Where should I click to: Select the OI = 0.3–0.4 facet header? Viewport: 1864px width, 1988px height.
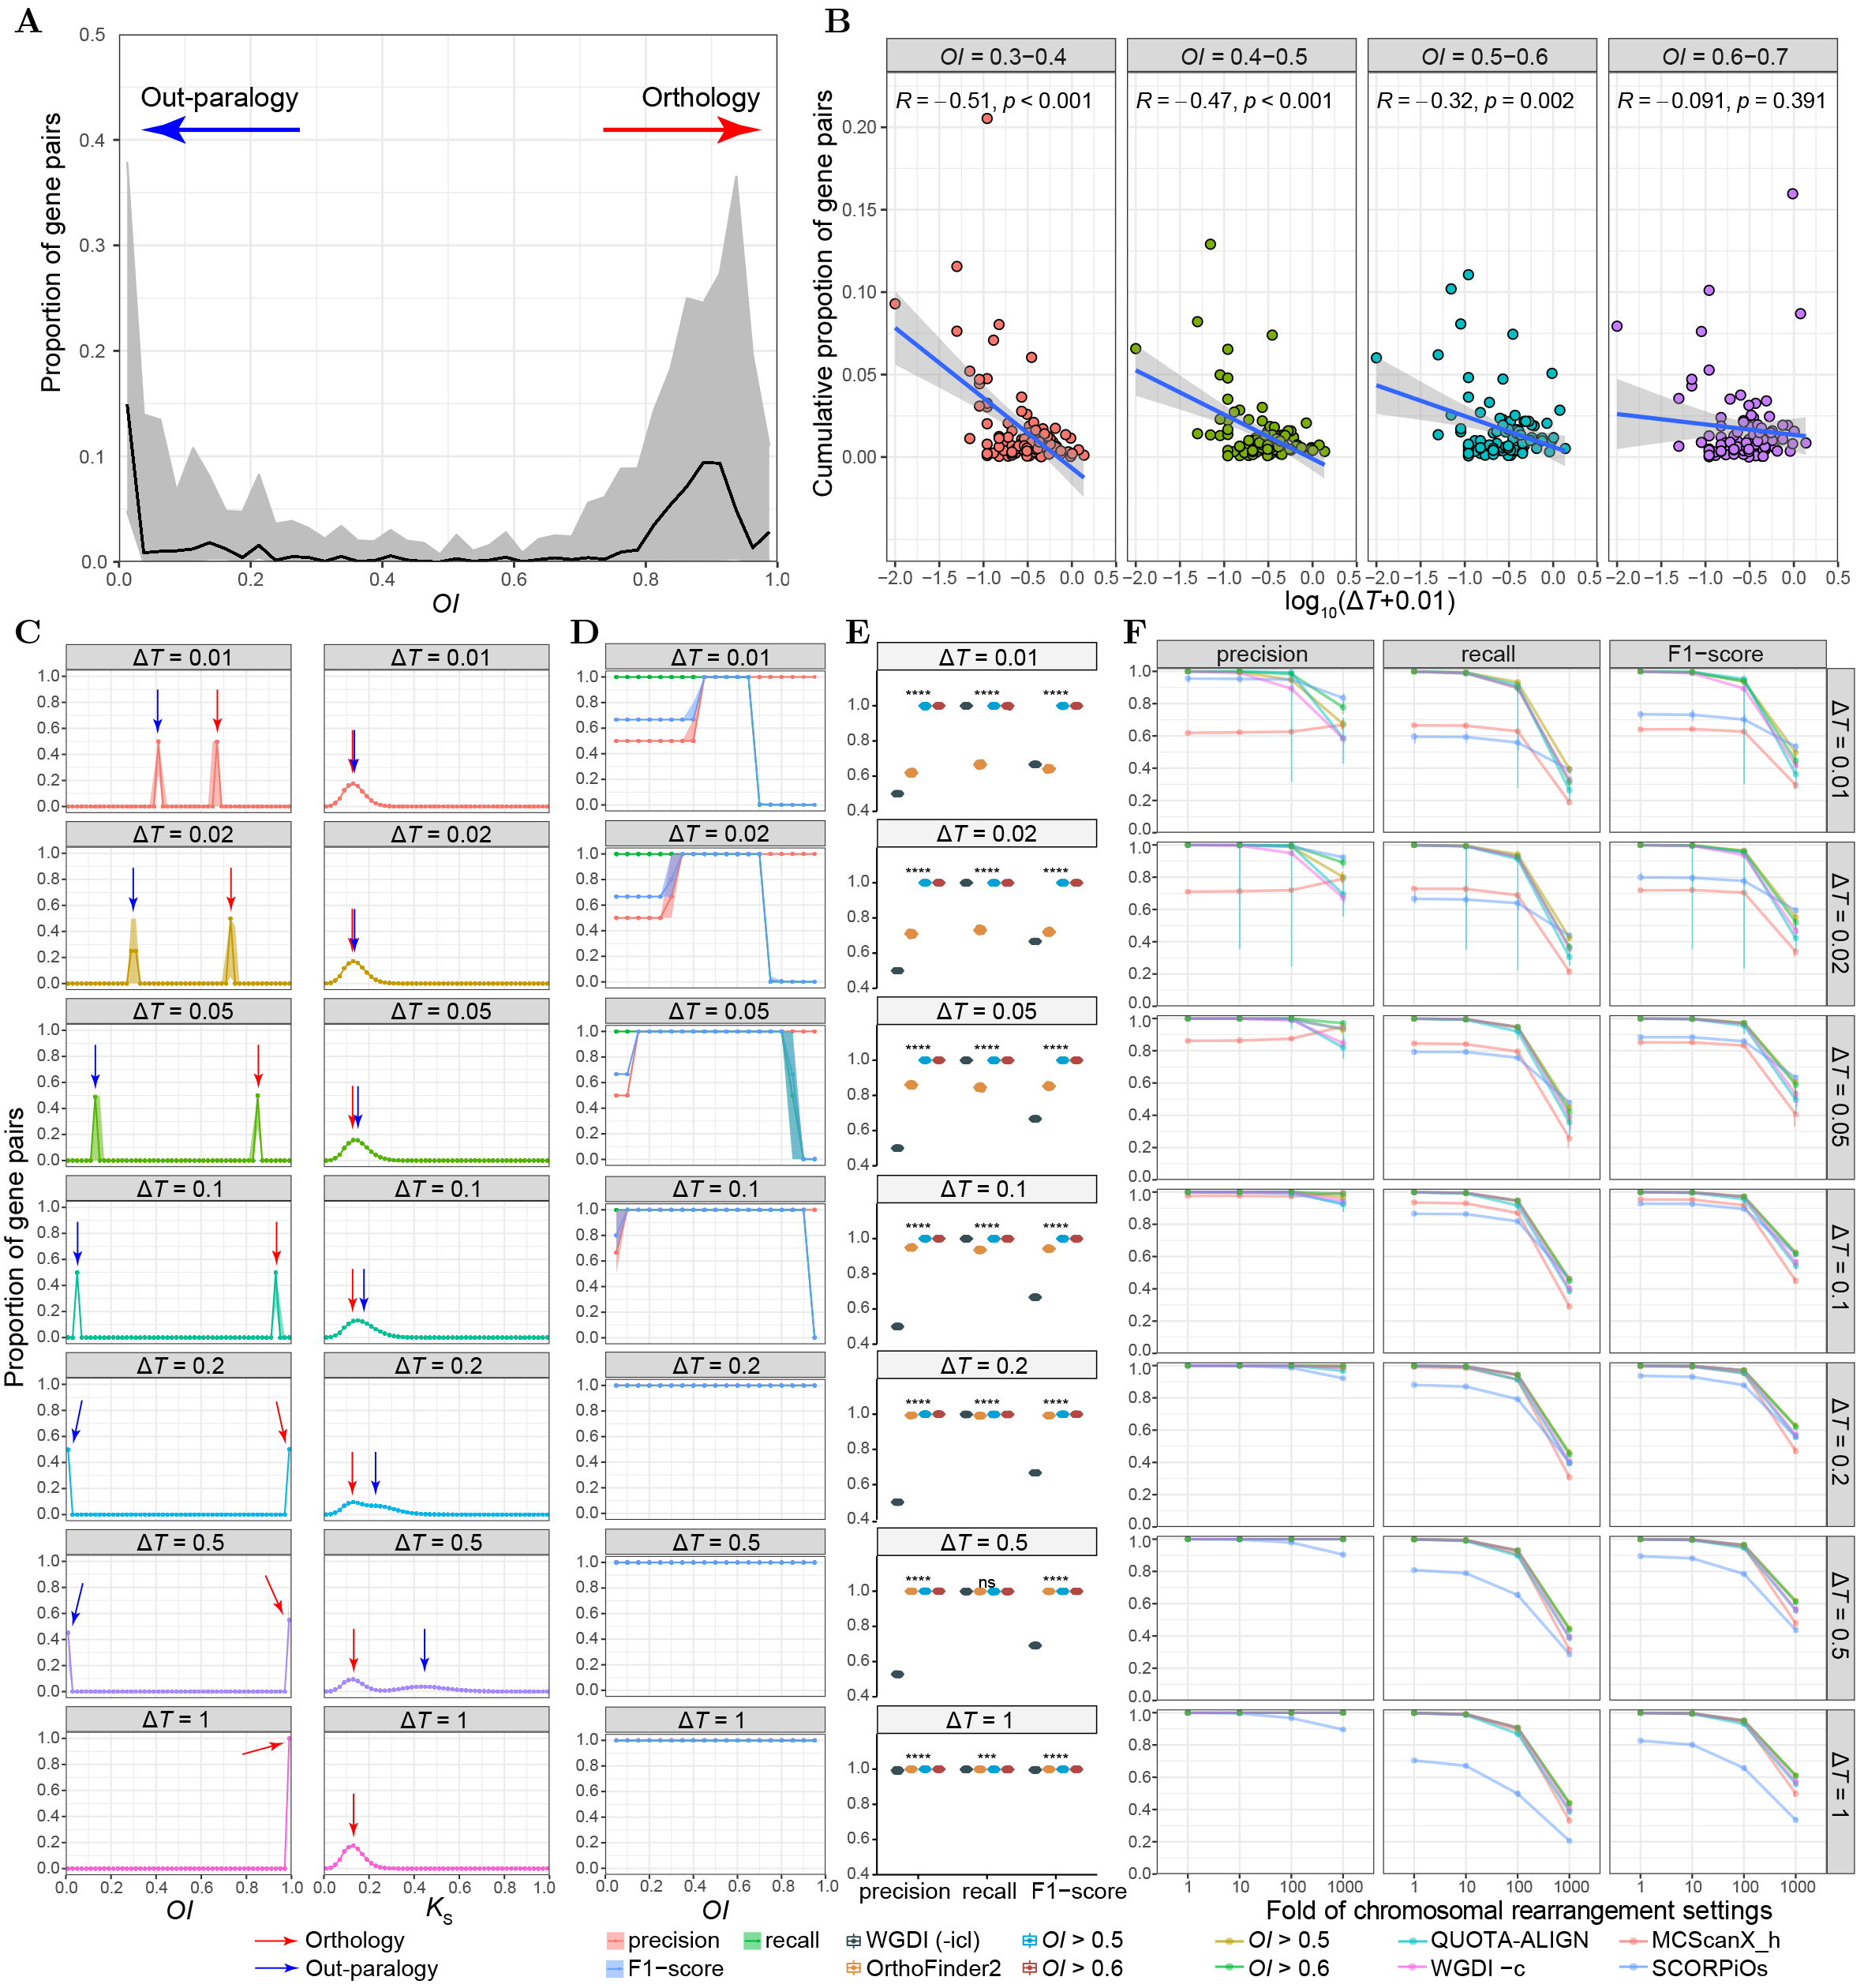pos(1001,56)
